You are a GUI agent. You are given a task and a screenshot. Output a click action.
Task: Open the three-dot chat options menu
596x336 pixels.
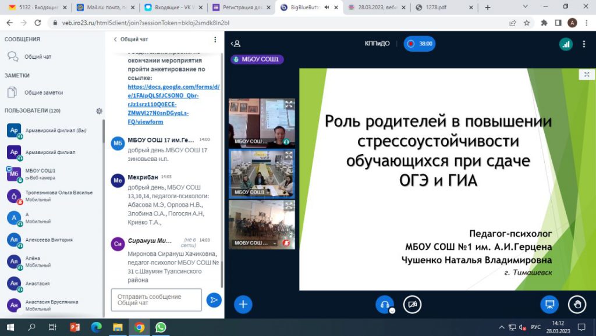(215, 40)
